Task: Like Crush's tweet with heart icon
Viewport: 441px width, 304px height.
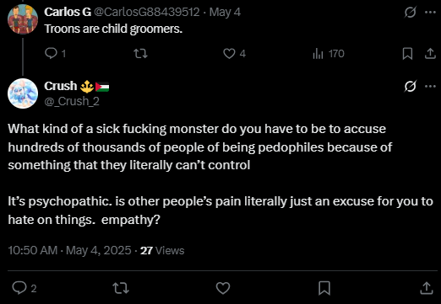Action: (223, 288)
